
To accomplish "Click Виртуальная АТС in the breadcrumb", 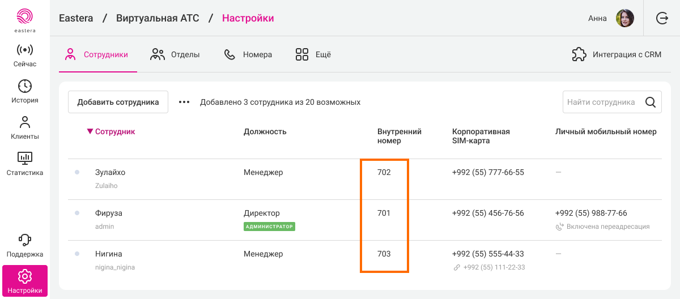I will click(x=158, y=18).
